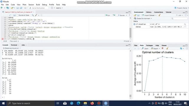Click the Source button
Viewport: 189px width, 106px height.
click(x=121, y=15)
